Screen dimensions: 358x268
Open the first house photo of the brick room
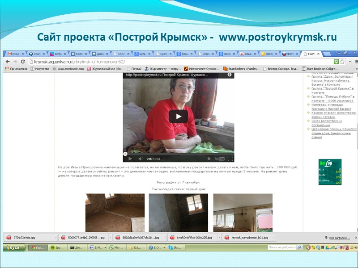coord(115,213)
